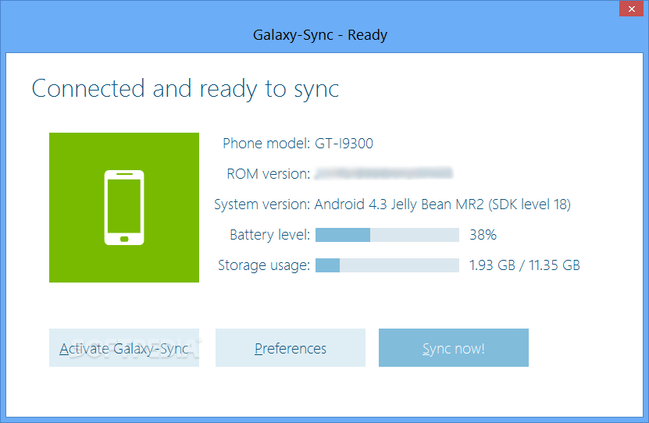Image resolution: width=649 pixels, height=423 pixels.
Task: Click the ROM version label
Action: pyautogui.click(x=268, y=174)
